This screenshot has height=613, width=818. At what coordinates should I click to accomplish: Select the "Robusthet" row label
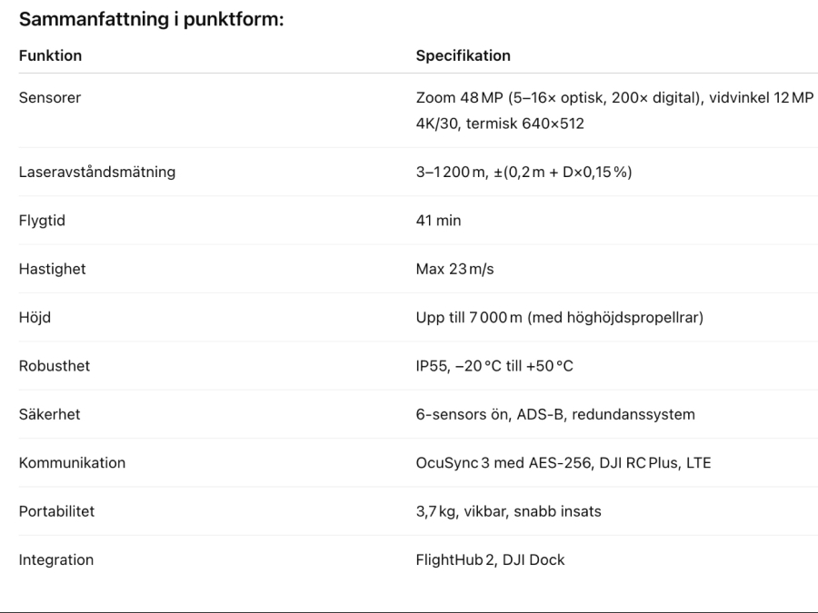pos(55,366)
